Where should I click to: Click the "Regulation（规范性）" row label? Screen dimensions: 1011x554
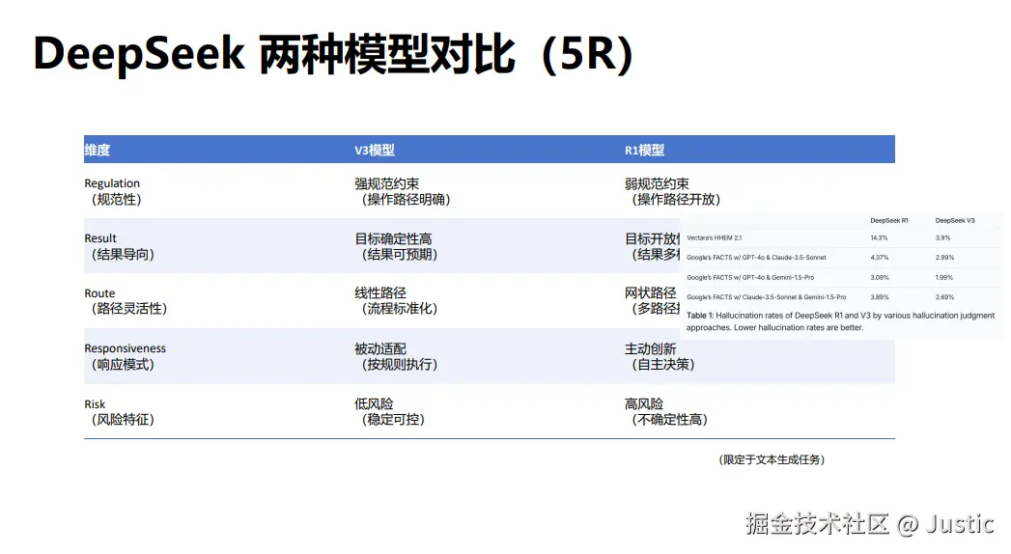click(x=113, y=191)
